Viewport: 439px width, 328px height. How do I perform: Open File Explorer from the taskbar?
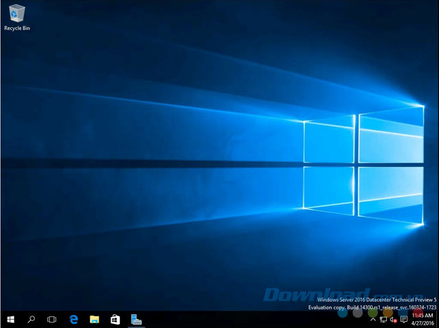95,319
